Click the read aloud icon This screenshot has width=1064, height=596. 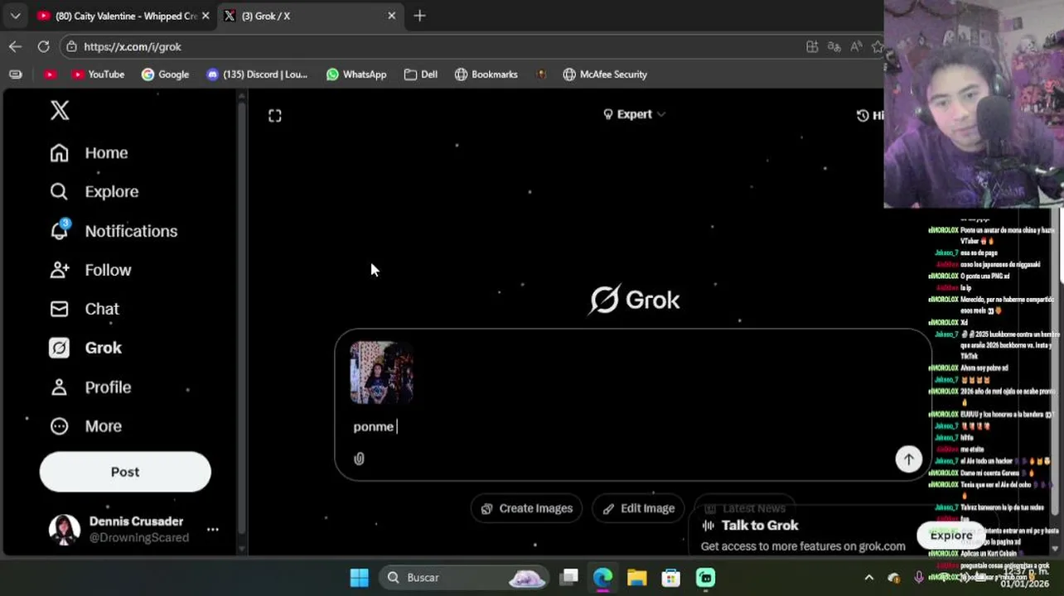click(x=856, y=47)
